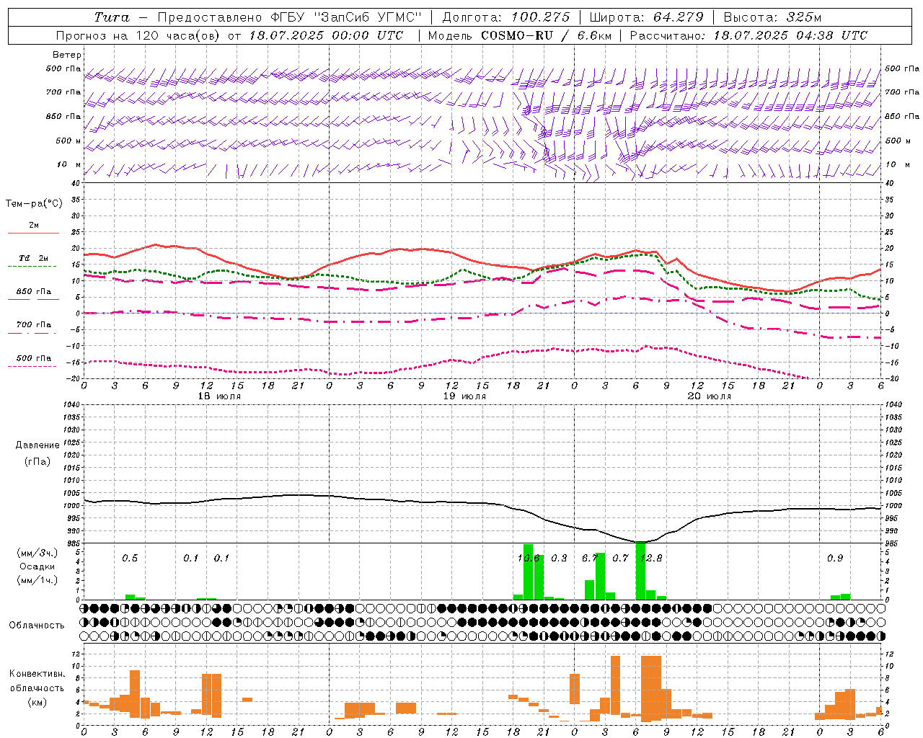Screen dimensions: 923x738
Task: Click the green precipitation bar under "10.6"
Action: point(528,572)
